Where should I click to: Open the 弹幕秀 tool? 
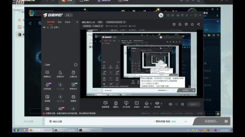pos(73,98)
